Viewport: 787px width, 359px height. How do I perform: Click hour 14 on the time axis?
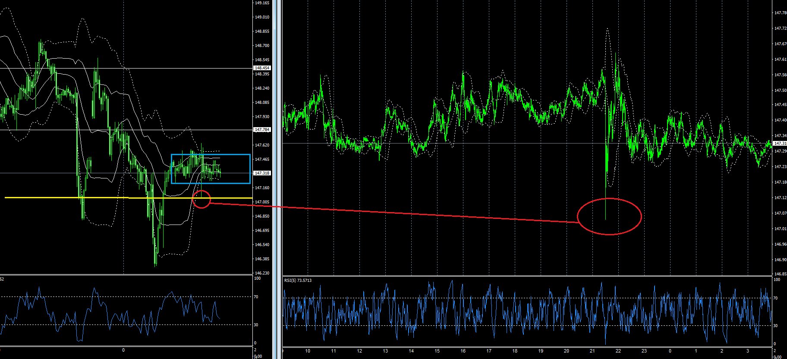[411, 351]
